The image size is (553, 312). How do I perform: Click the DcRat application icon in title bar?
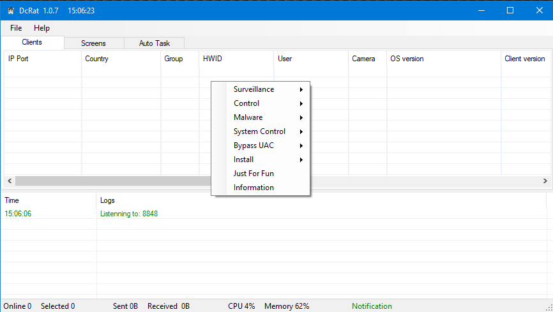(11, 11)
